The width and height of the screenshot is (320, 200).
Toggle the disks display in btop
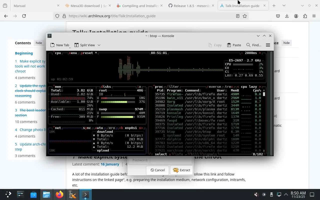(x=106, y=87)
